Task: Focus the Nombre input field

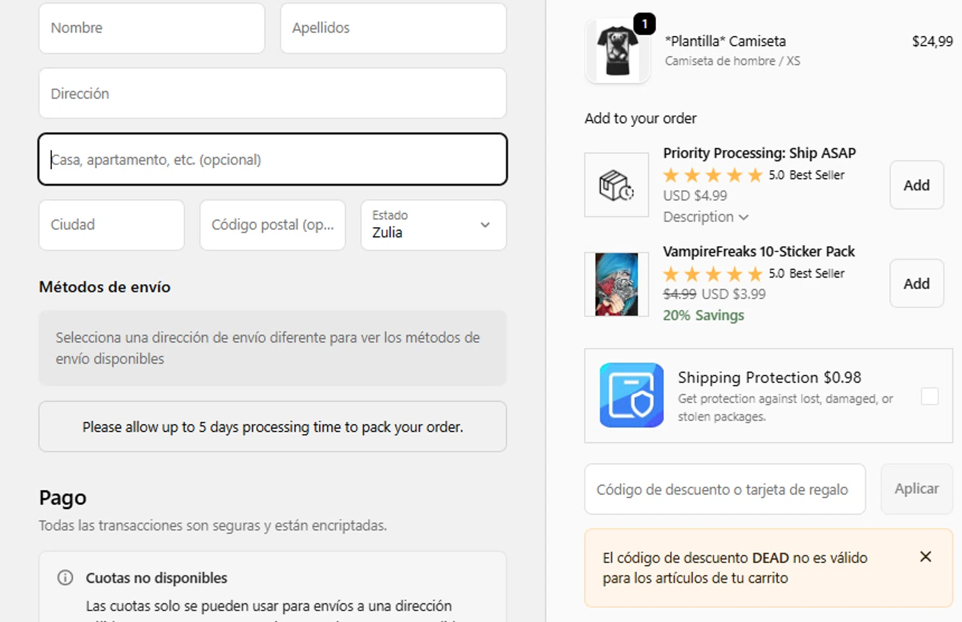Action: 151,28
